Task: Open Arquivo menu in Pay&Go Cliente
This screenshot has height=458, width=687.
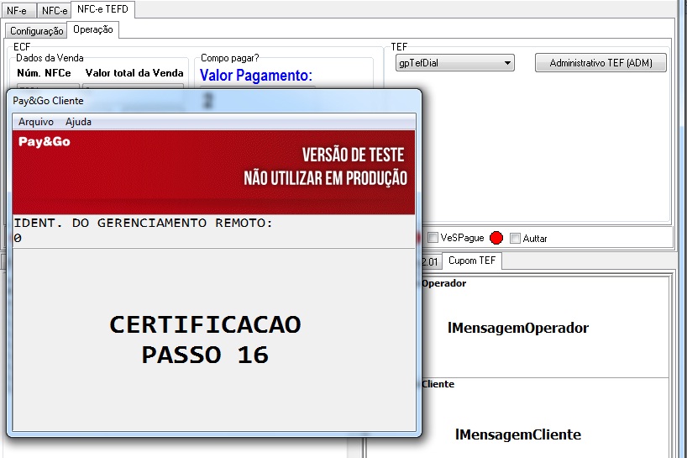Action: [36, 122]
